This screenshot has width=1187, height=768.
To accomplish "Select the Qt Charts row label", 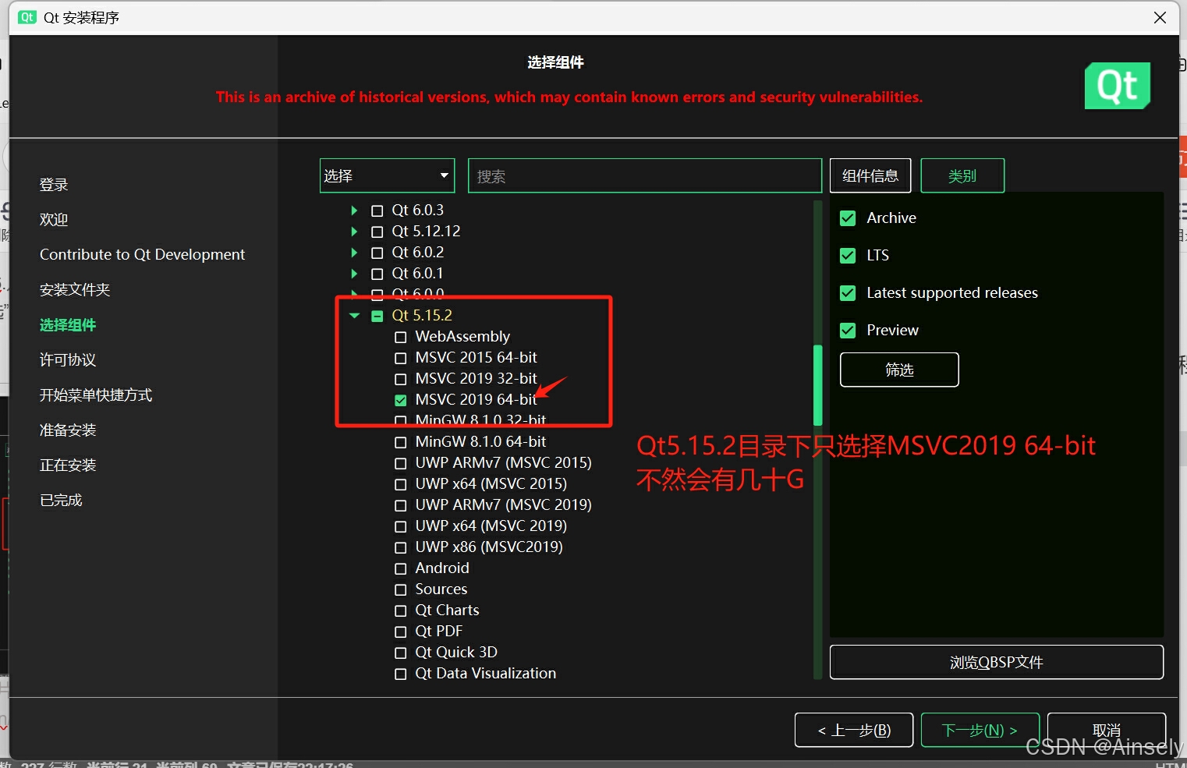I will (447, 611).
